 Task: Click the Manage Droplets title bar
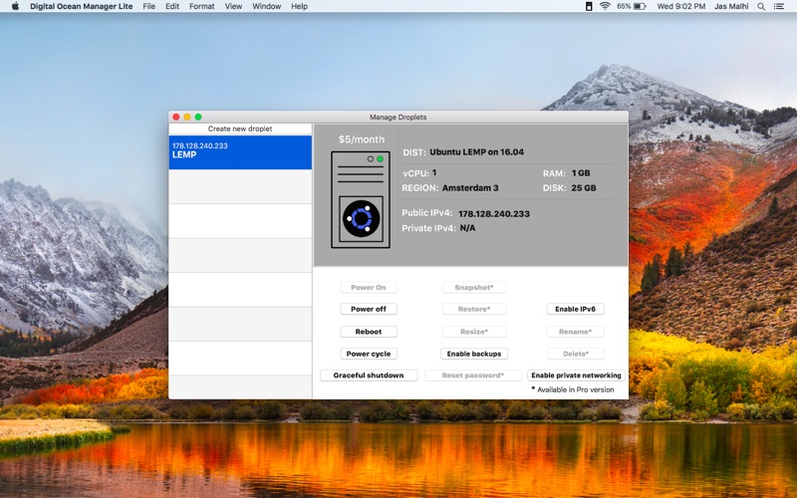[398, 117]
